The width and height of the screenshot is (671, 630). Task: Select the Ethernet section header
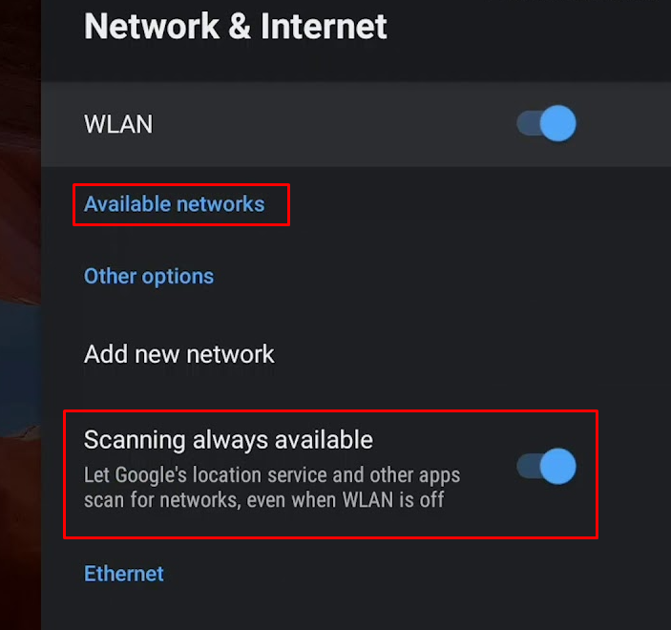click(124, 574)
